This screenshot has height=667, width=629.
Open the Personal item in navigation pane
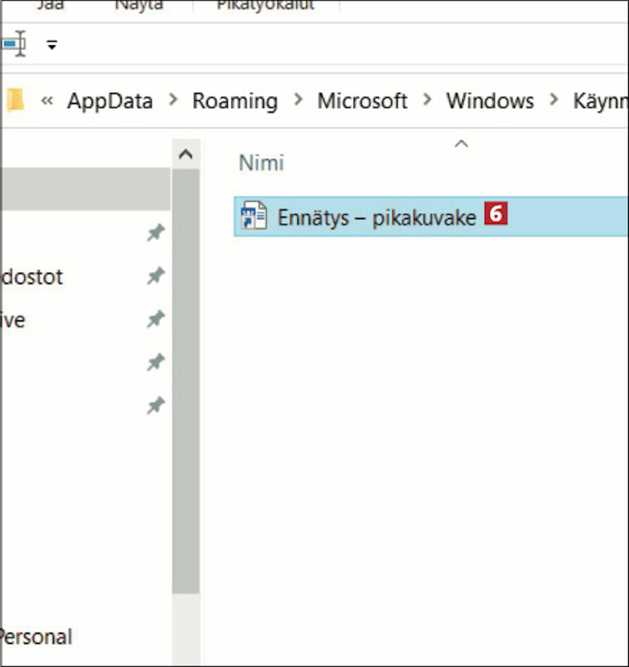[37, 637]
